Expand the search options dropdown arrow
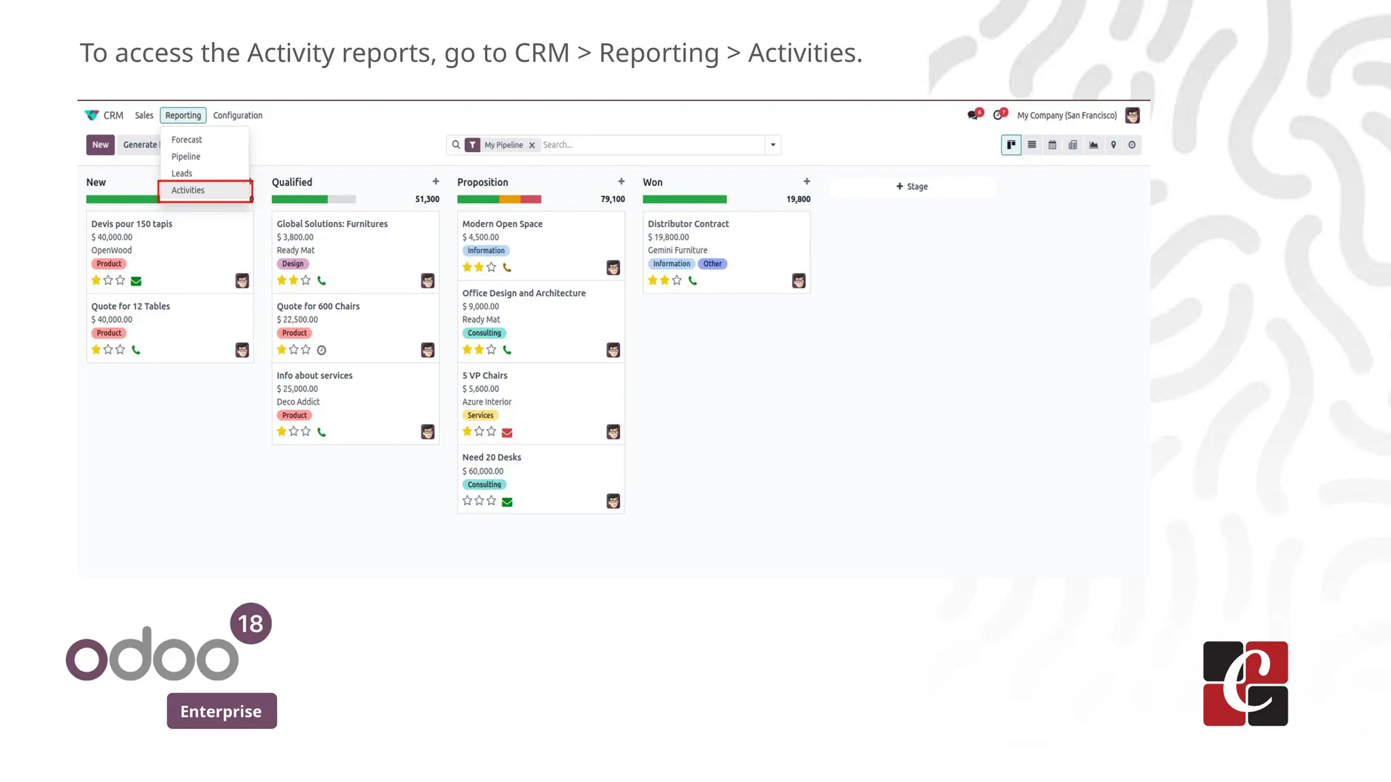Screen dimensions: 1391x782 (773, 145)
